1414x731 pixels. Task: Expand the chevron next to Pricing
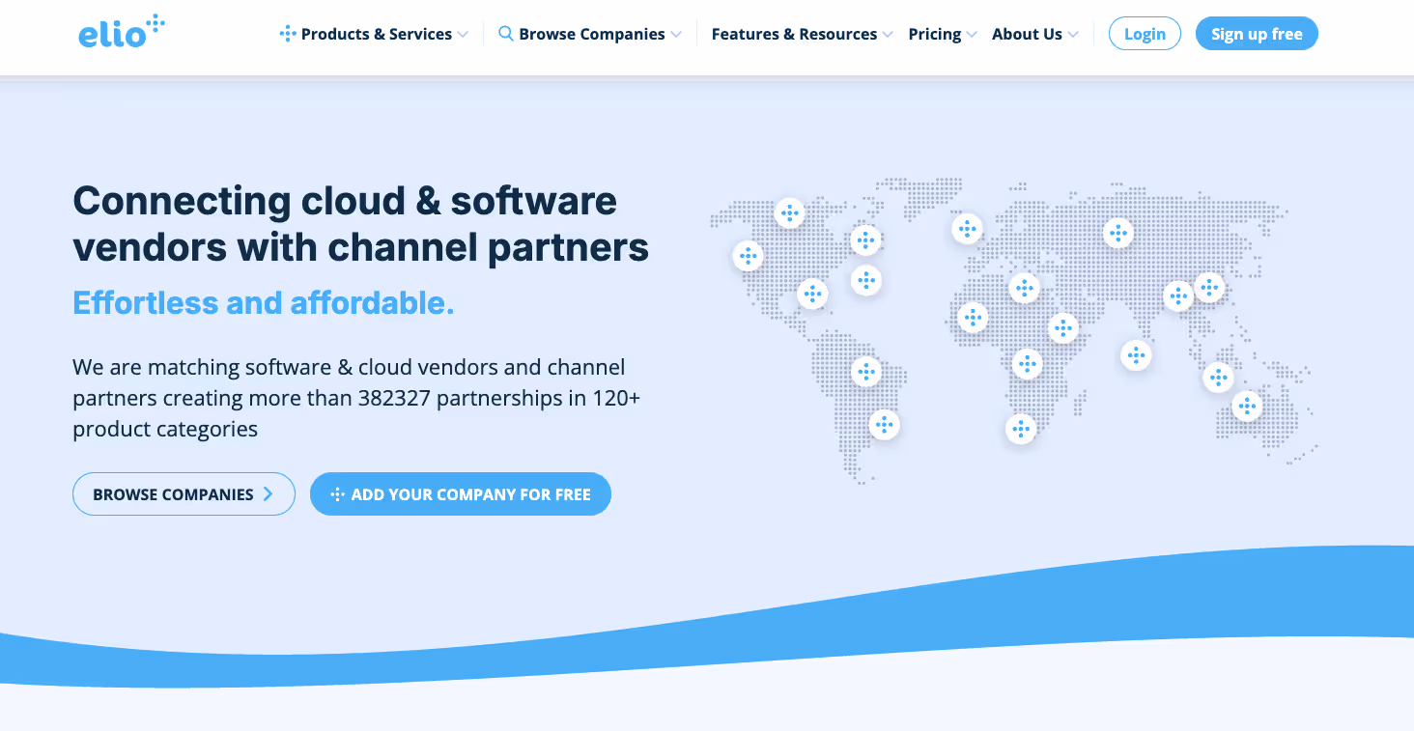point(972,35)
